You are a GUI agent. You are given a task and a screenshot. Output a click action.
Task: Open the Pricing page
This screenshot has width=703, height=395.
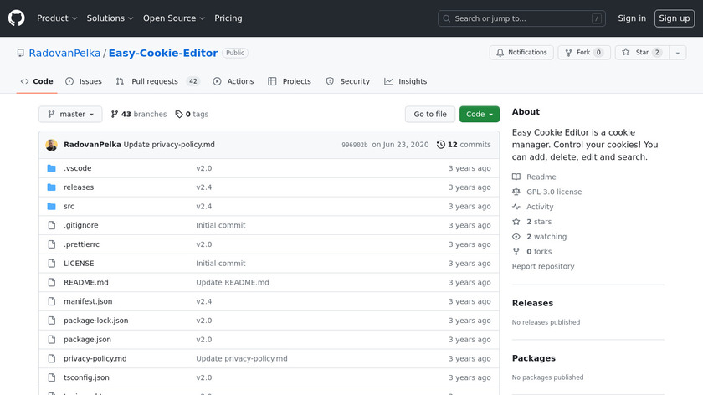point(228,18)
